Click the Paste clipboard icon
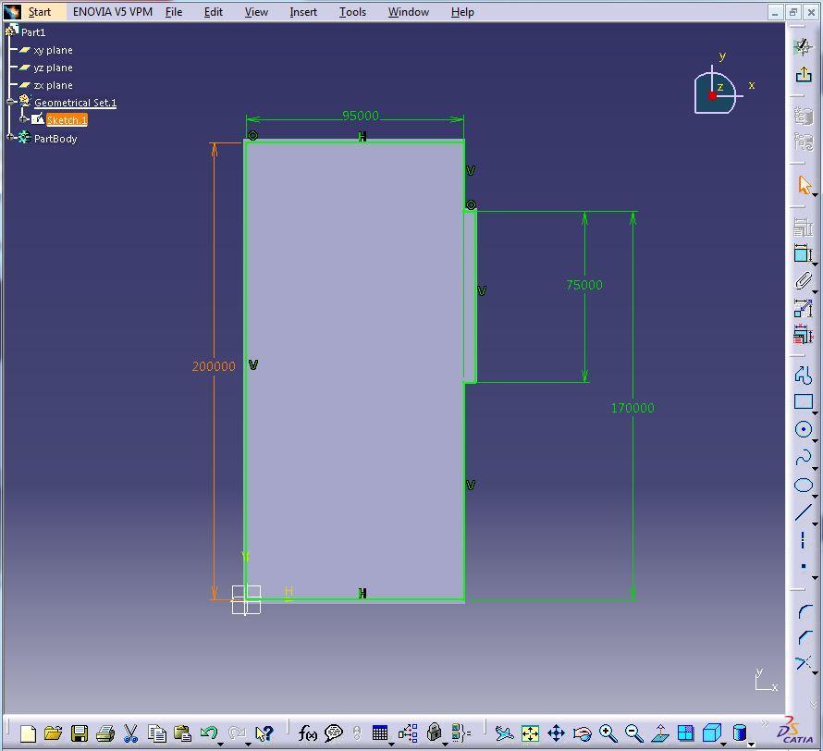Viewport: 823px width, 751px height. tap(182, 733)
